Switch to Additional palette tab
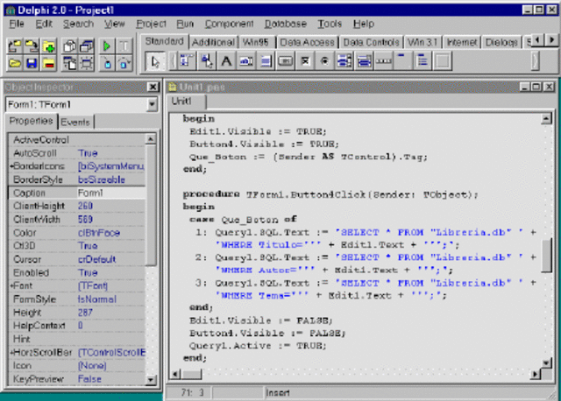Viewport: 561px width, 401px height. pos(213,43)
